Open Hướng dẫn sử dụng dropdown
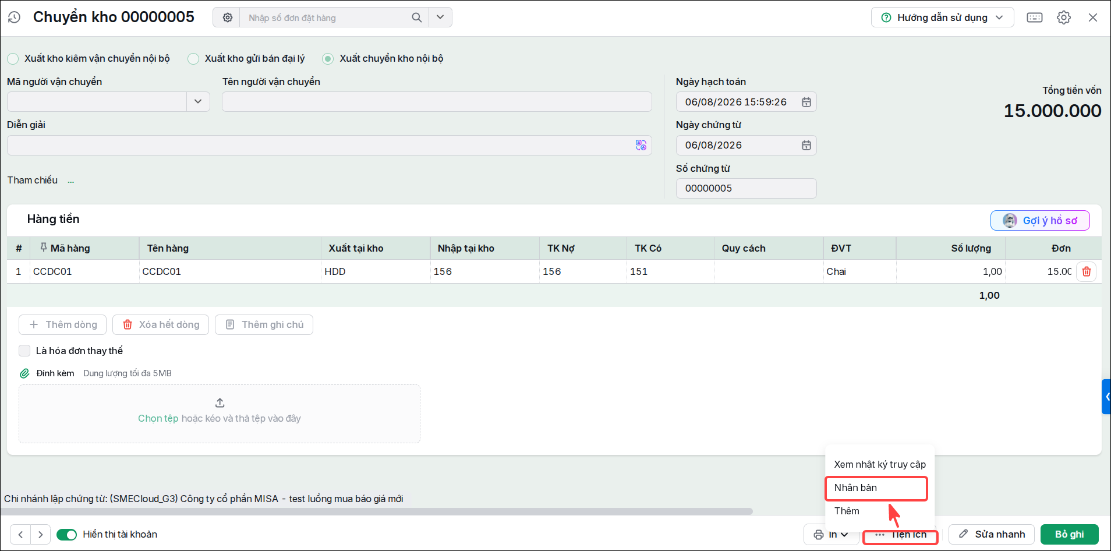Viewport: 1111px width, 551px height. tap(942, 17)
